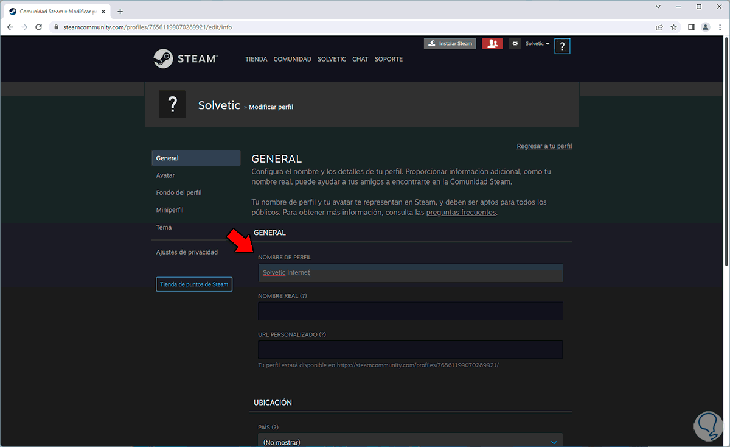The height and width of the screenshot is (447, 730).
Task: Click the NOMBRE REAL (?) help label
Action: click(282, 296)
